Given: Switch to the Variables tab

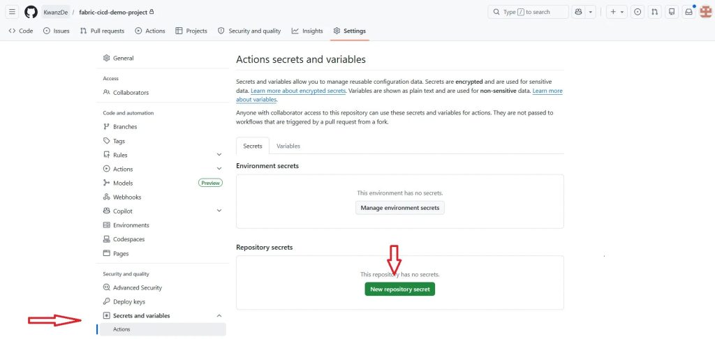Looking at the screenshot, I should coord(288,146).
